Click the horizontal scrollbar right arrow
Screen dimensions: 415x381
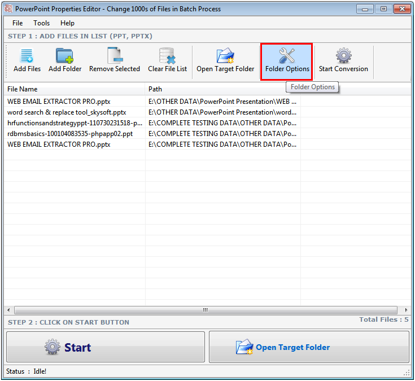pyautogui.click(x=407, y=310)
